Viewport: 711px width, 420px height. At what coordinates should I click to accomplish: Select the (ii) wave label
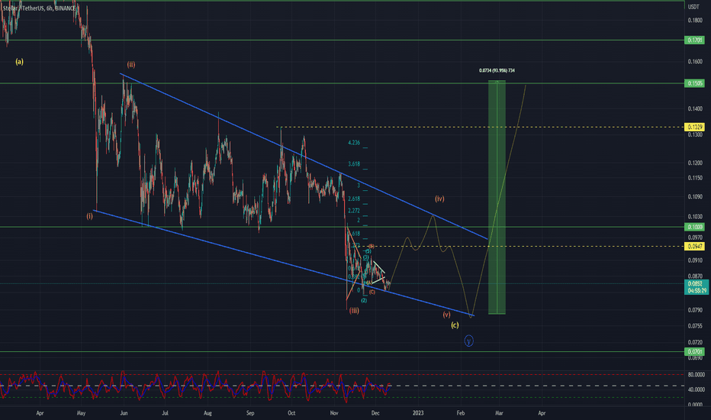tap(131, 64)
